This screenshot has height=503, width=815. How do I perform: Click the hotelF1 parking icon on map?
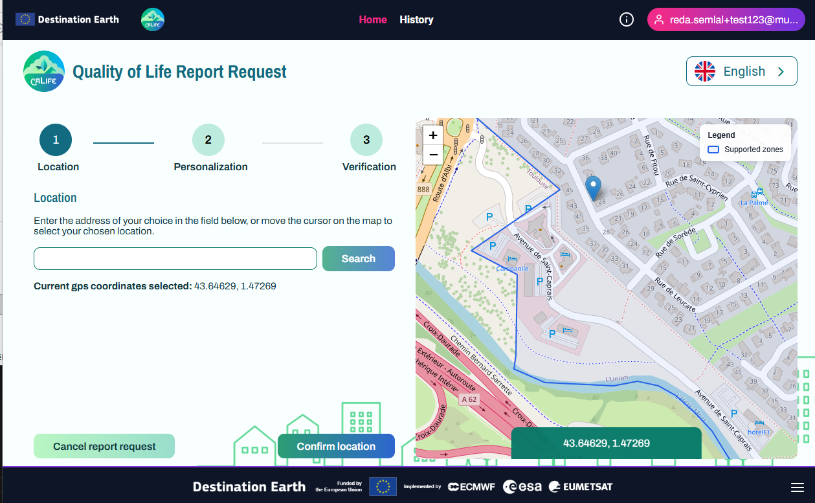pyautogui.click(x=734, y=414)
